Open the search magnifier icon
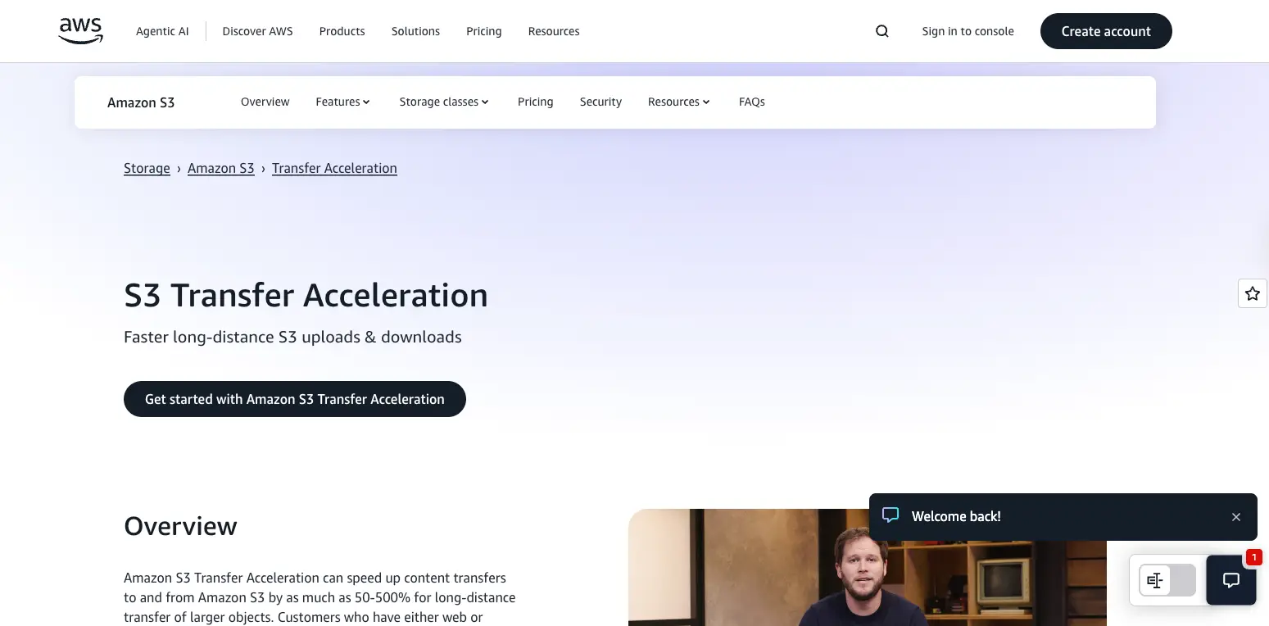This screenshot has width=1269, height=626. tap(882, 31)
